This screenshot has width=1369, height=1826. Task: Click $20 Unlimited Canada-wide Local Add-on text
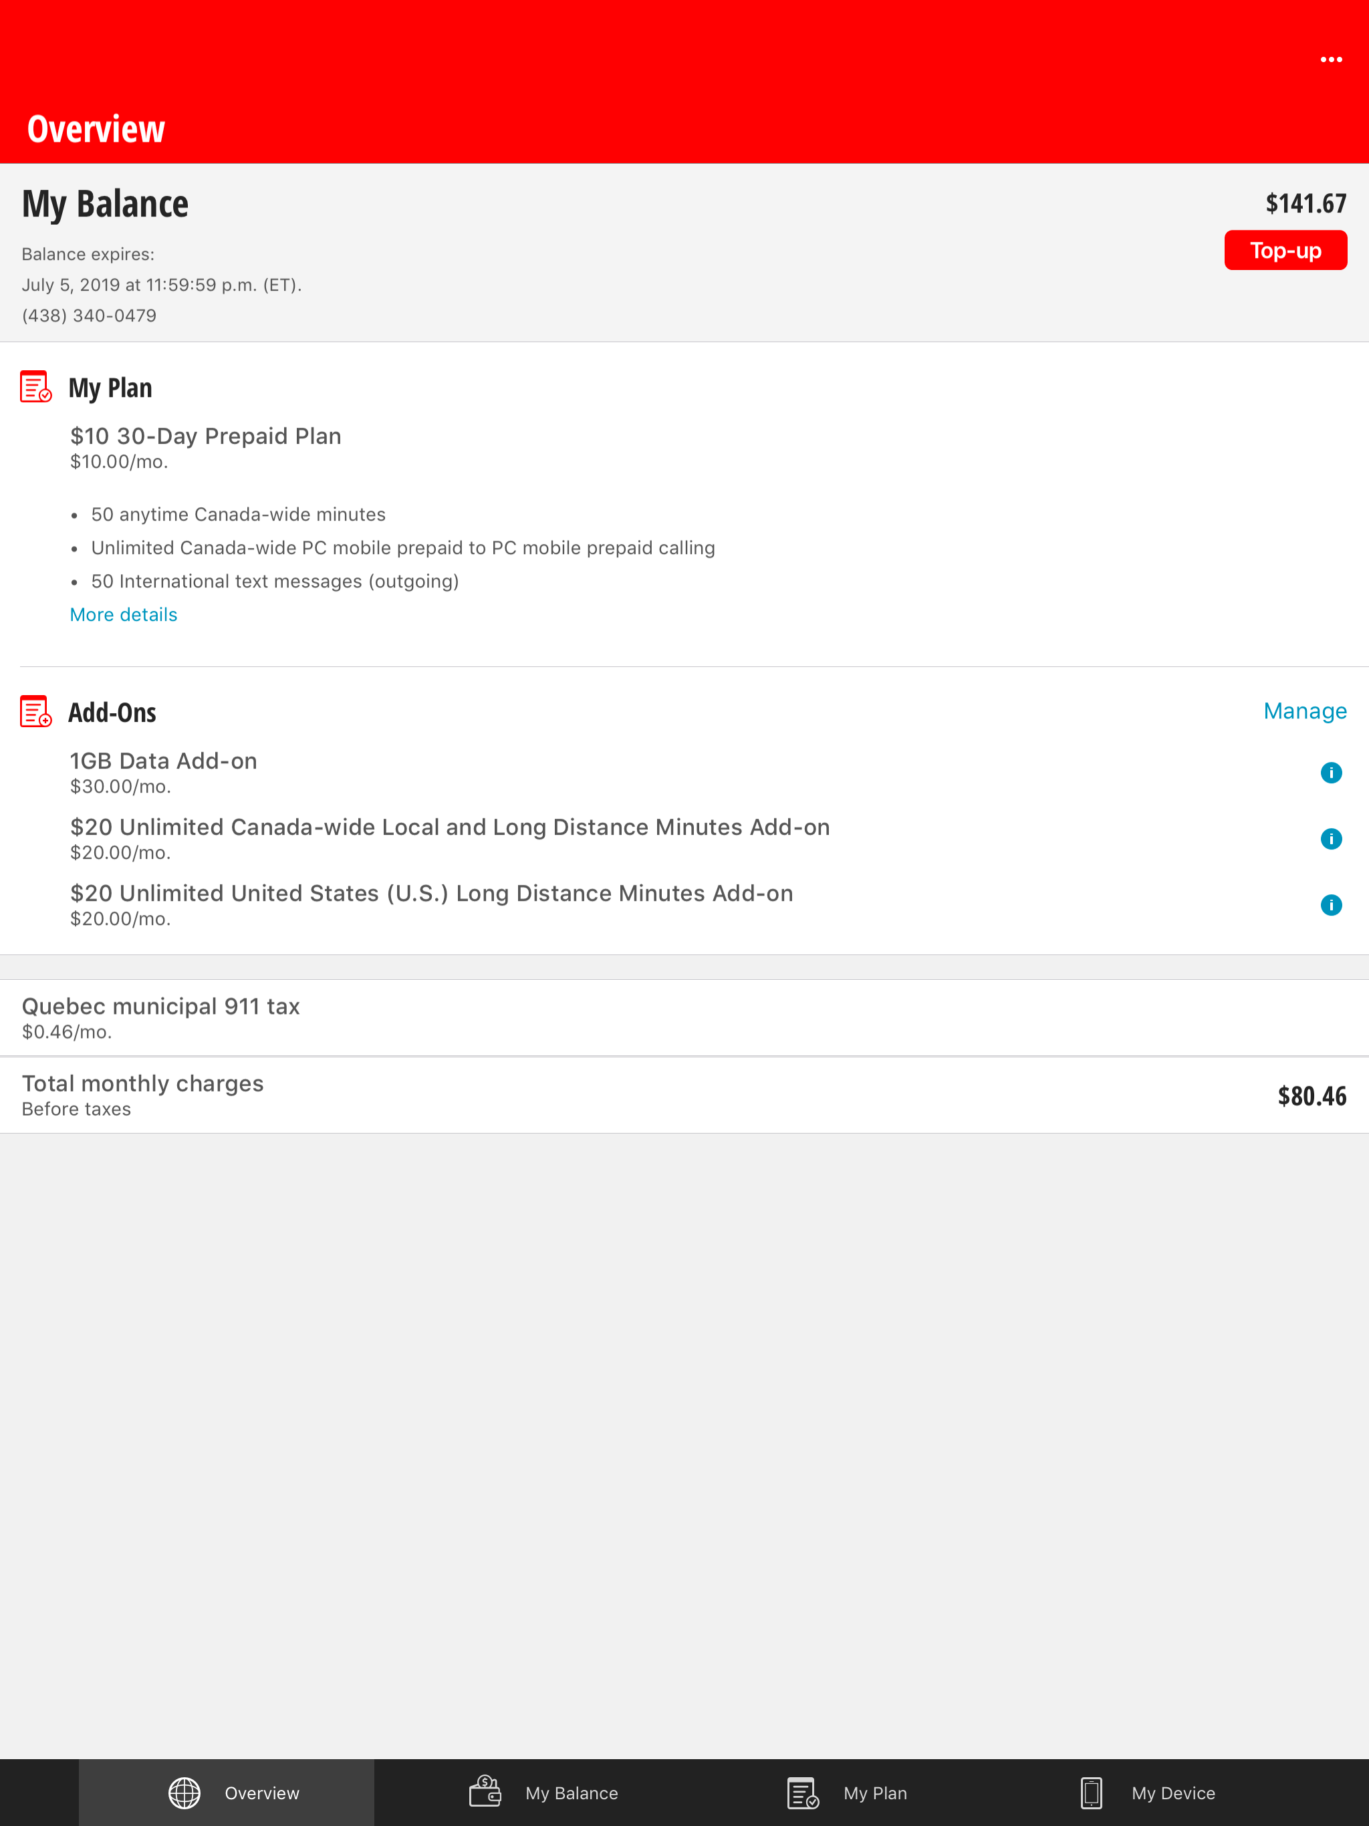450,826
